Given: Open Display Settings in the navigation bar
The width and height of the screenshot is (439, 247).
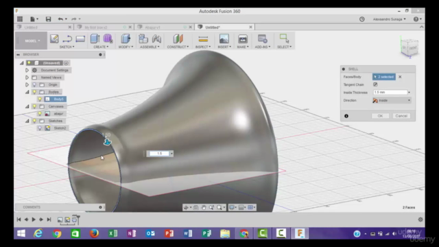Looking at the screenshot, I should [233, 207].
